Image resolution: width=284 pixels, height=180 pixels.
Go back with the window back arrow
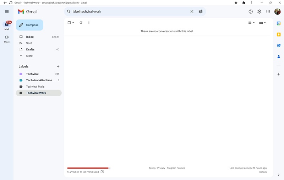(5, 3)
